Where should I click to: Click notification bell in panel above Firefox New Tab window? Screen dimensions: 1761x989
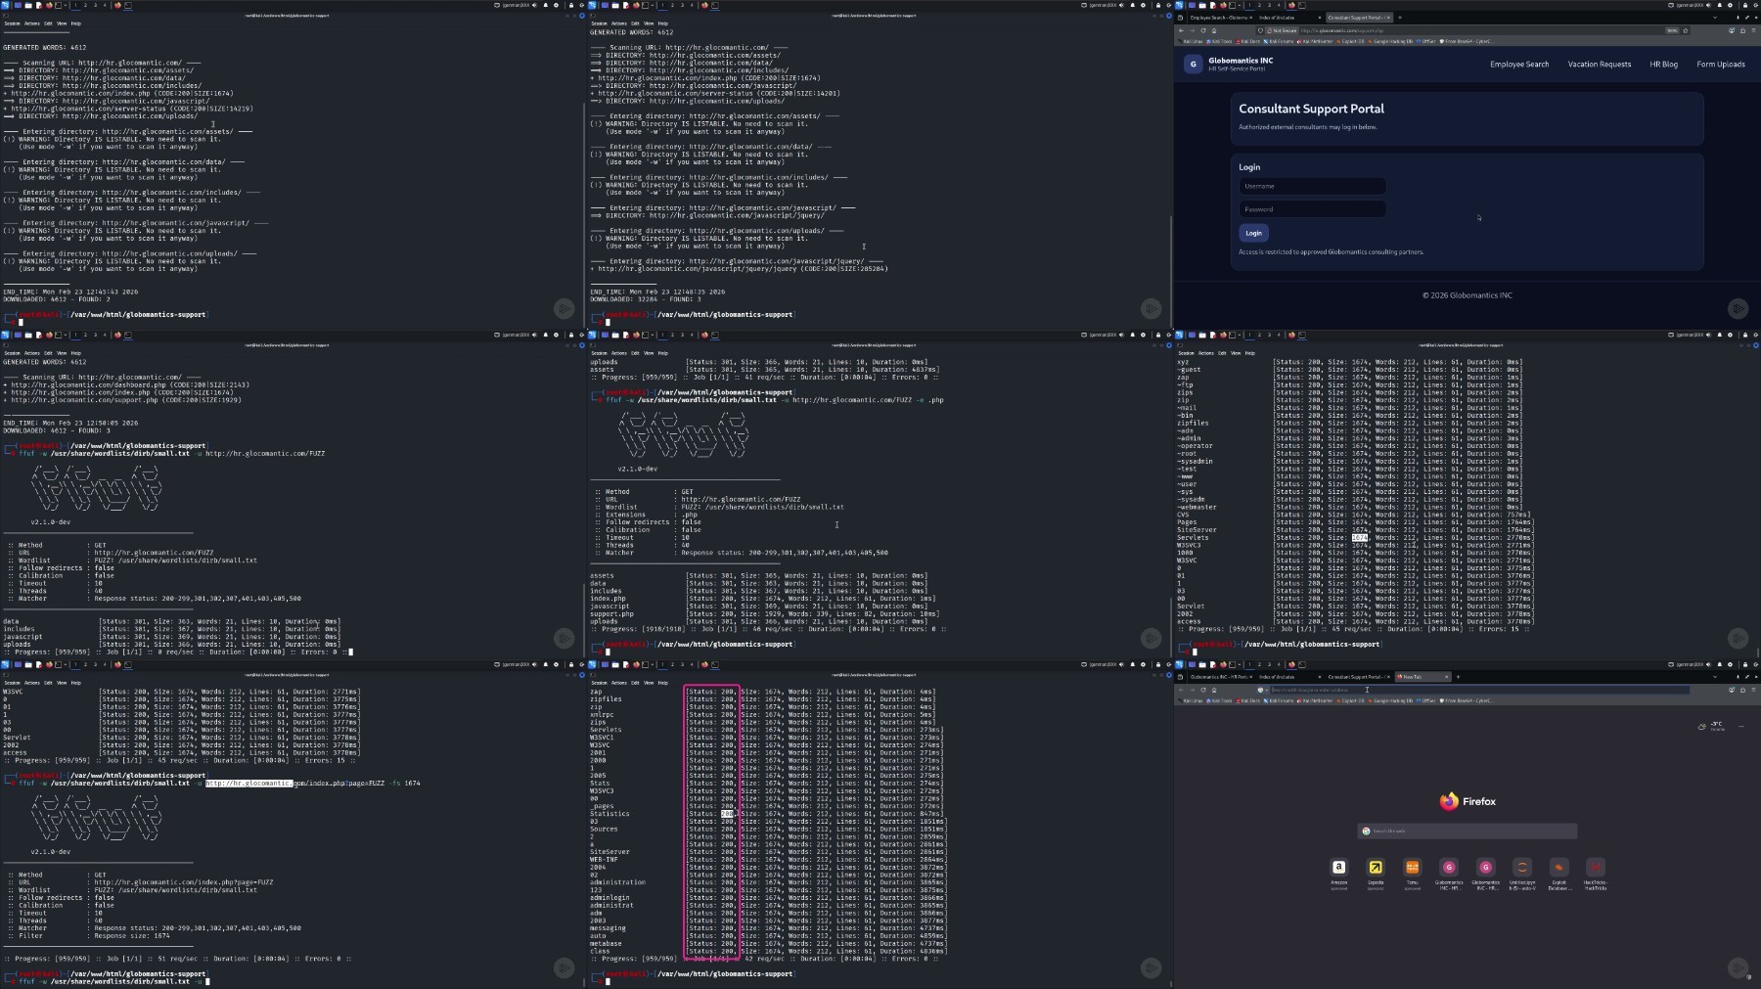click(x=1720, y=664)
